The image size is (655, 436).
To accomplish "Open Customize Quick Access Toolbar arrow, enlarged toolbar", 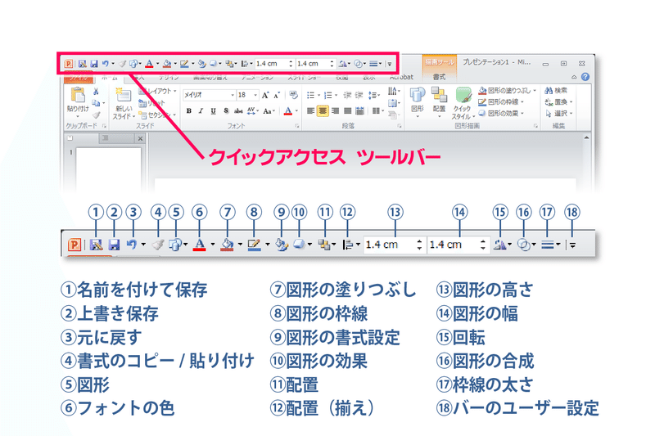I will 572,245.
